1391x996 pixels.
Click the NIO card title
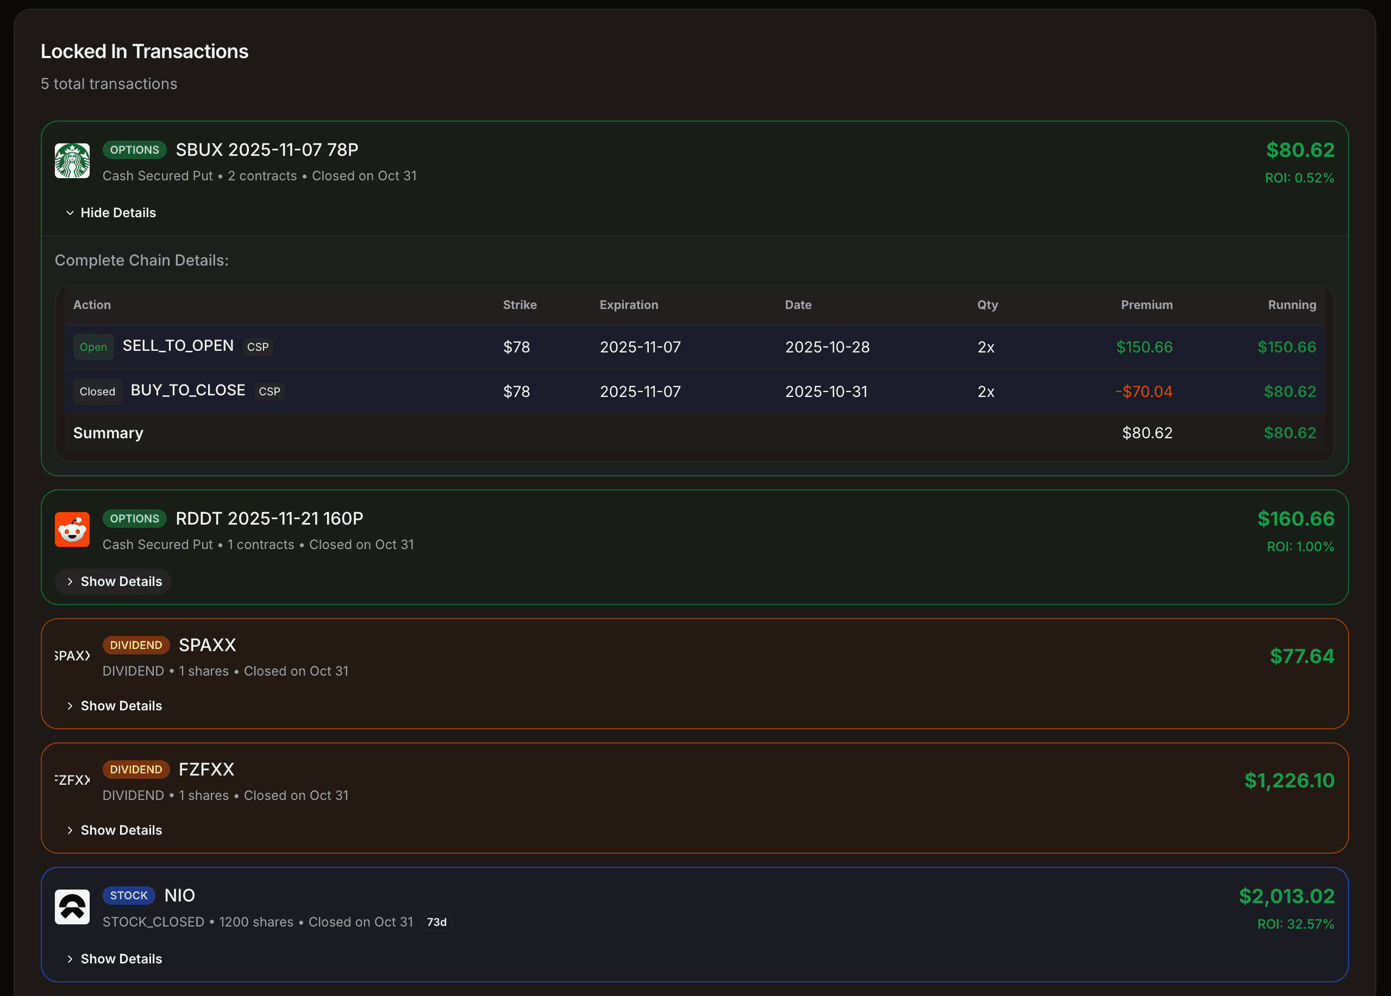point(180,896)
